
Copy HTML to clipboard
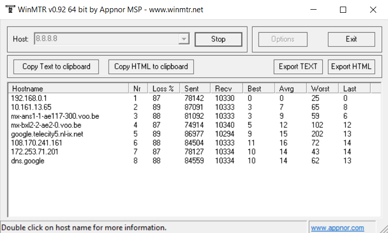tap(151, 67)
